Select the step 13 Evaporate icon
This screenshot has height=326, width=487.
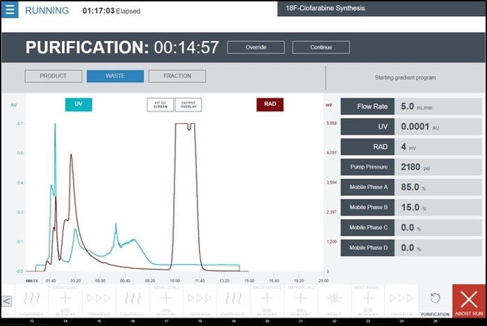click(32, 298)
